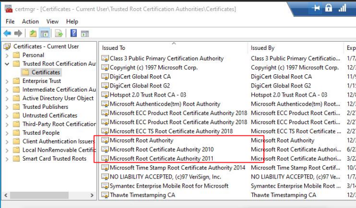Click the Smart Card Trusted Roots folder icon

16,159
